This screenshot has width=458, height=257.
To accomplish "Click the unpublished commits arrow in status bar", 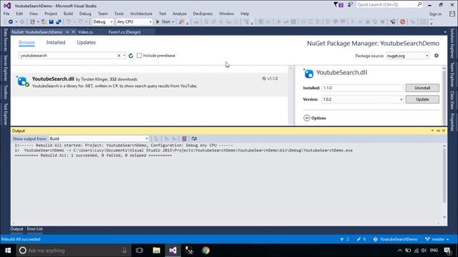I will point(344,239).
